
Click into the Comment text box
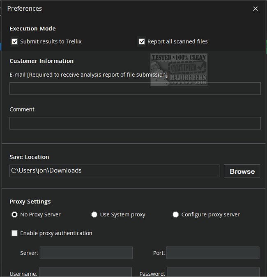pyautogui.click(x=135, y=123)
